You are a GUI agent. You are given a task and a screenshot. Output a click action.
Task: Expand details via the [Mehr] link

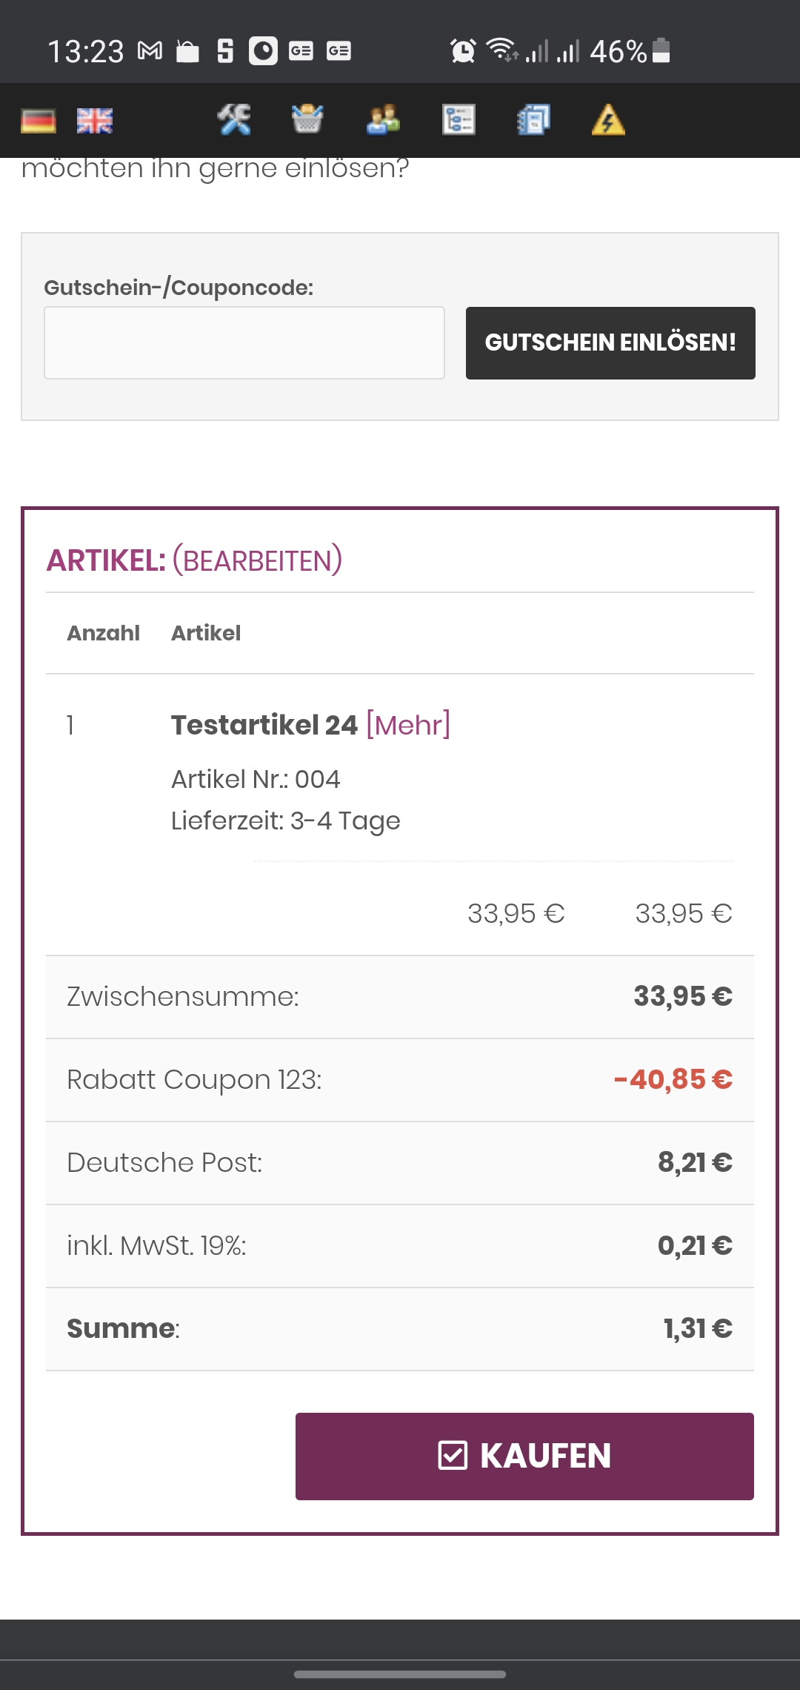(408, 724)
